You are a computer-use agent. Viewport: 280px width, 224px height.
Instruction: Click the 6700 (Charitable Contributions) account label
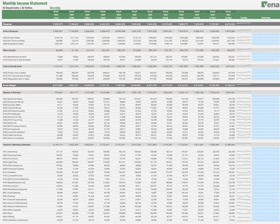tap(15, 220)
